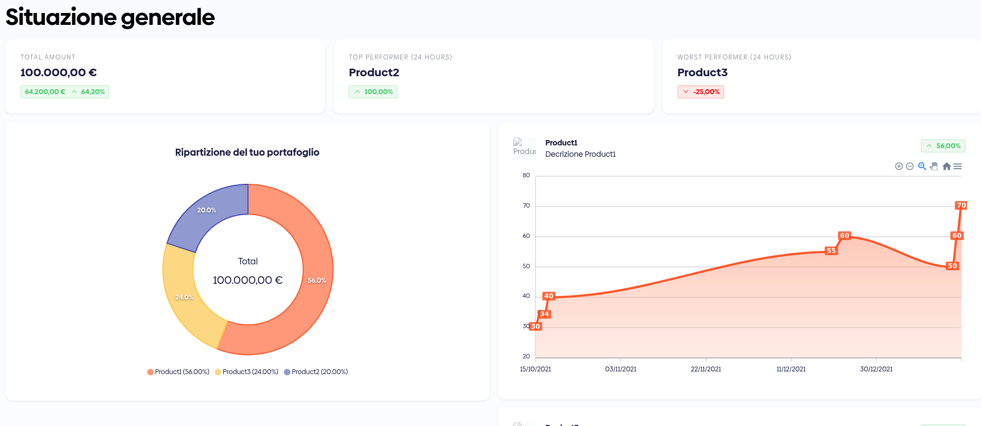Click the data point labeled 70

[961, 205]
